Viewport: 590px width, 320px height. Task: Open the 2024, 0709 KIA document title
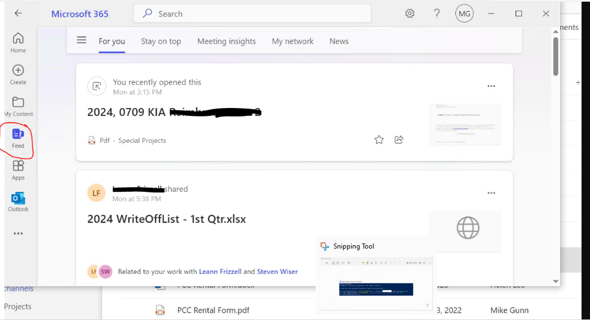click(174, 112)
